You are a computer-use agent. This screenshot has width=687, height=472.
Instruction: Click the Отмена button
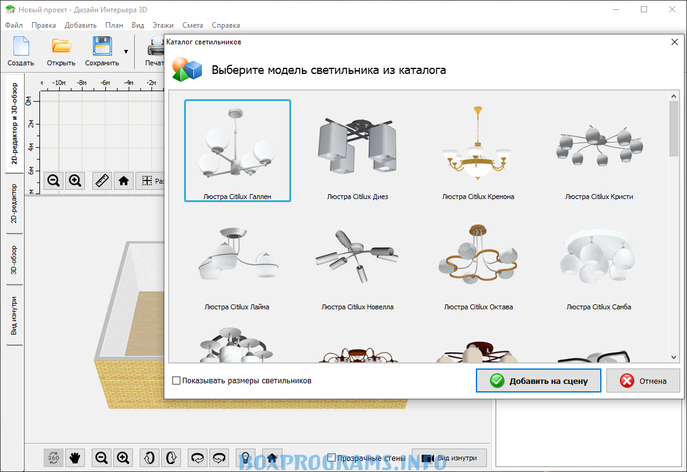[643, 381]
